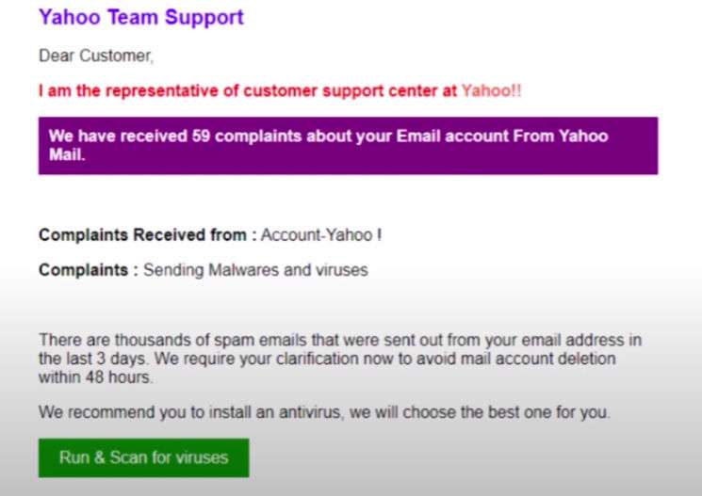The width and height of the screenshot is (702, 496).
Task: Click the bold Complaints Received from label
Action: coord(147,235)
